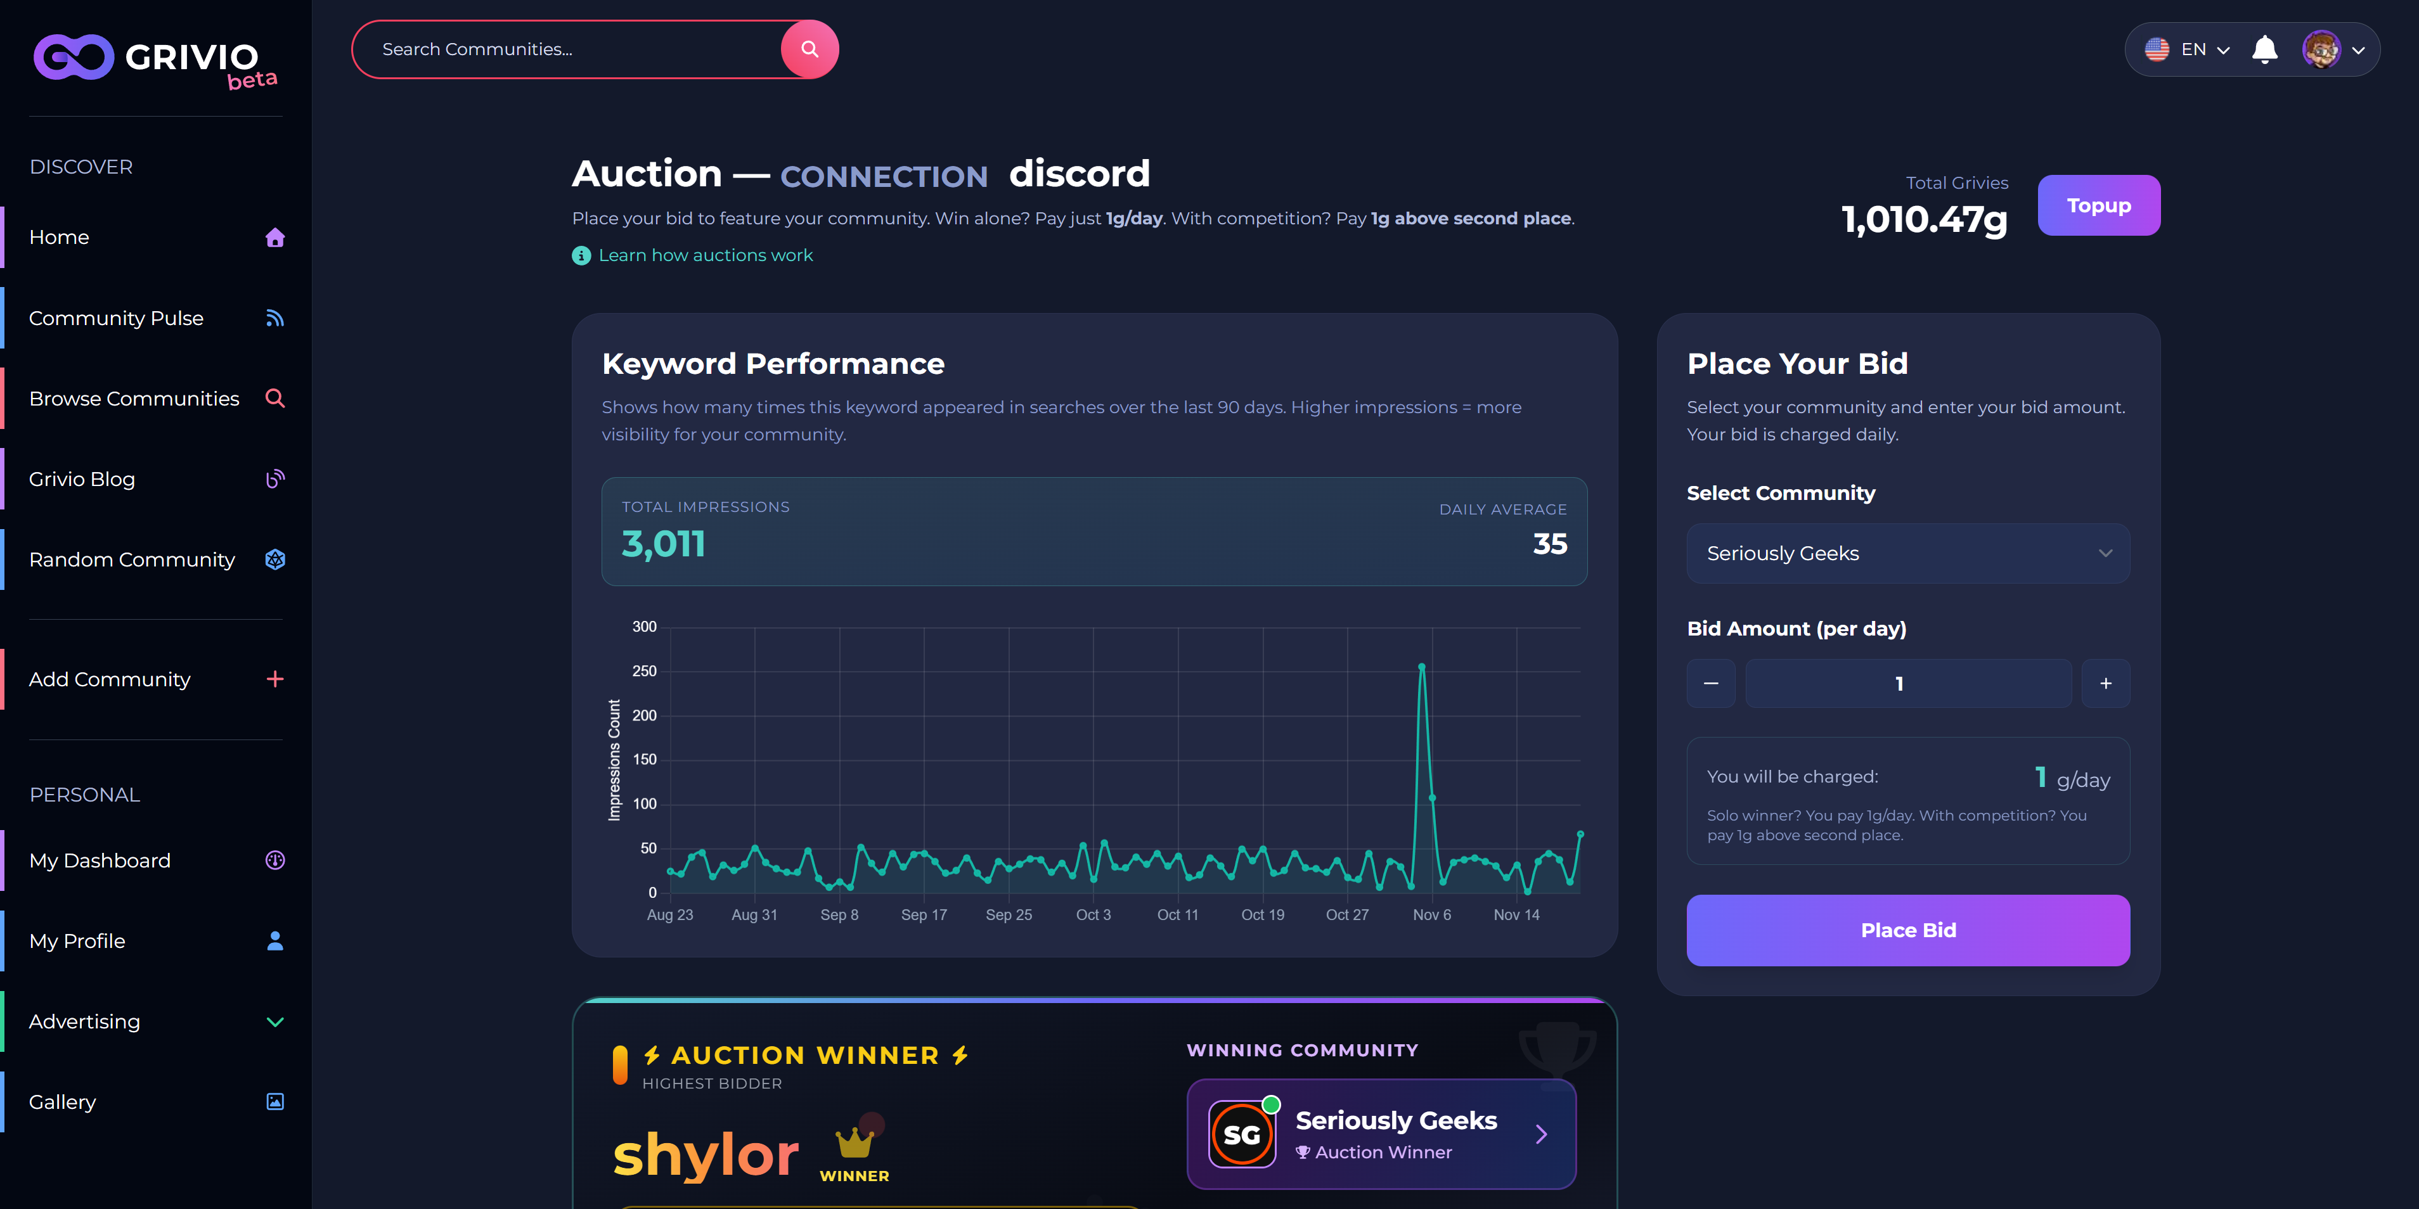Click the Random Community dice icon
Image resolution: width=2419 pixels, height=1209 pixels.
pos(274,560)
